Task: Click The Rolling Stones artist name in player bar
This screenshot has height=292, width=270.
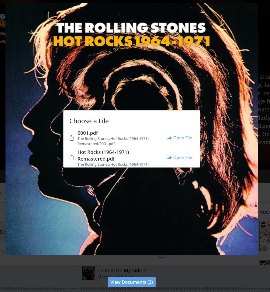Action: 116,276
